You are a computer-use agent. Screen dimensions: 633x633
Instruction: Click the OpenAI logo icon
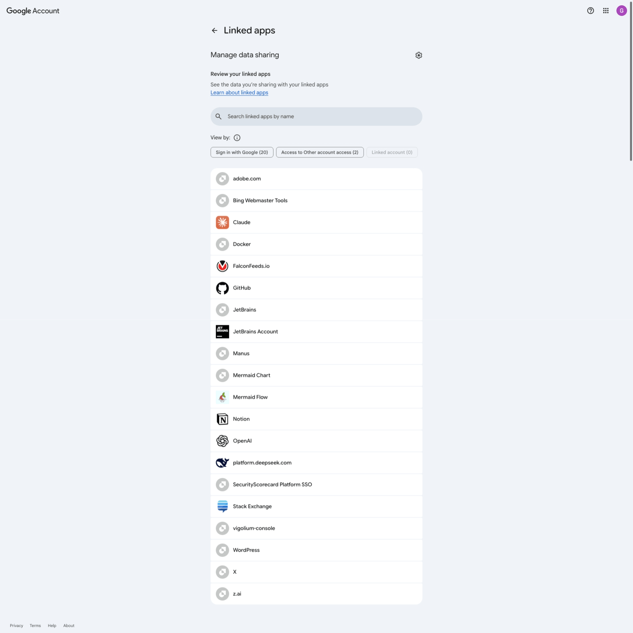tap(222, 441)
